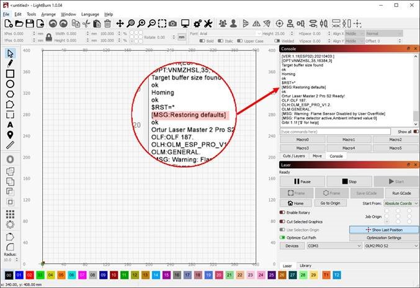The width and height of the screenshot is (420, 288).
Task: Select the Position Laser pin tool
Action: [x=10, y=135]
